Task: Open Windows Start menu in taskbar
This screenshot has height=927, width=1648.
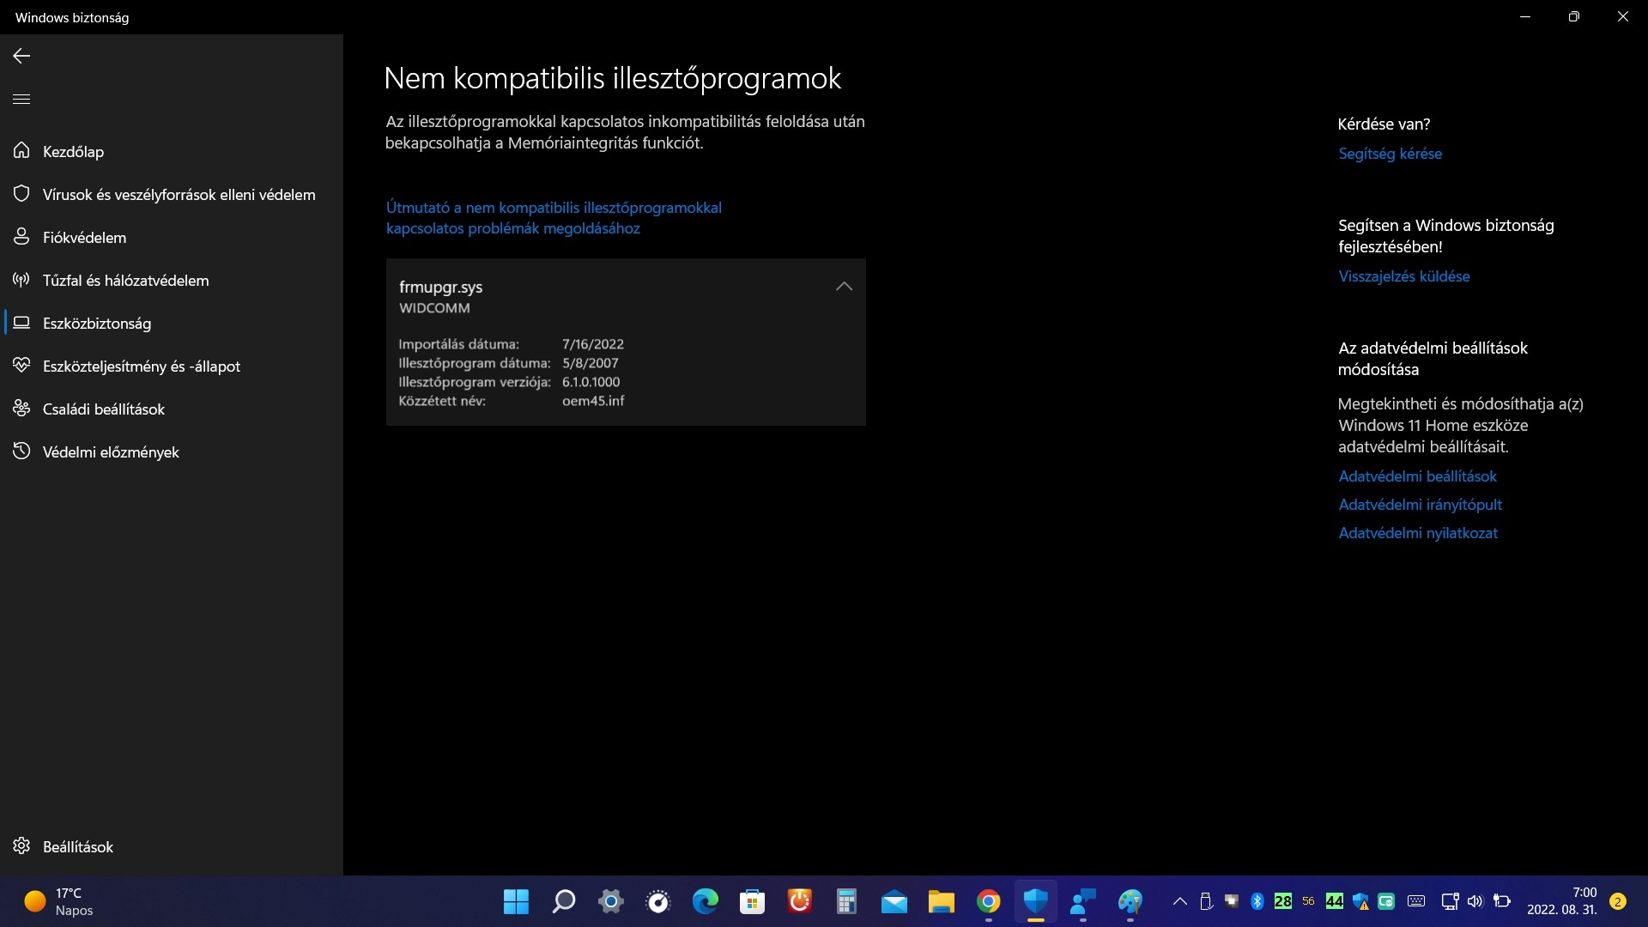Action: [x=516, y=901]
